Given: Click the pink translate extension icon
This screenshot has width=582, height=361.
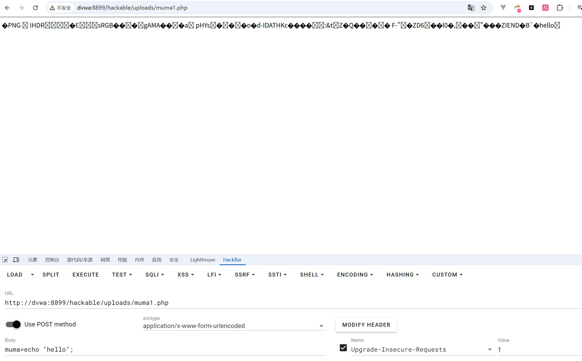Looking at the screenshot, I should click(x=545, y=8).
